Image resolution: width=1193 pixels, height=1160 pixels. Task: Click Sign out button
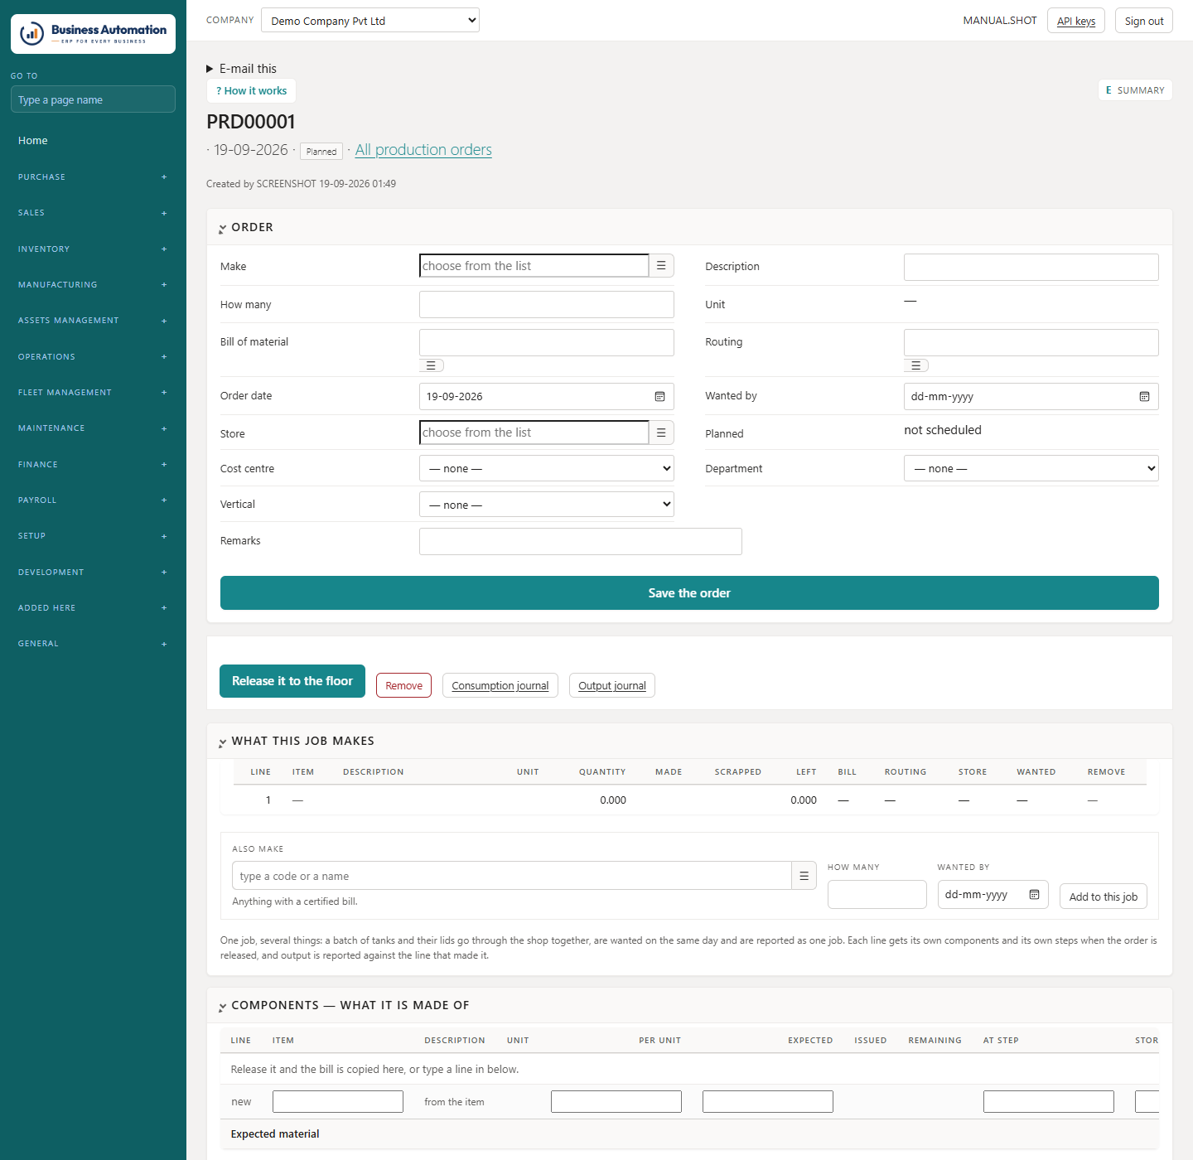click(x=1144, y=21)
